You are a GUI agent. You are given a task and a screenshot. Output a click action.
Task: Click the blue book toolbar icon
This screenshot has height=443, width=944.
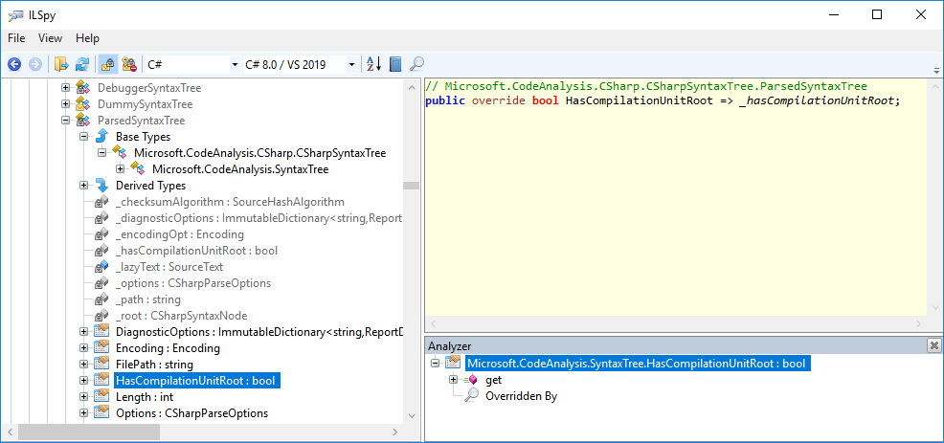tap(395, 64)
